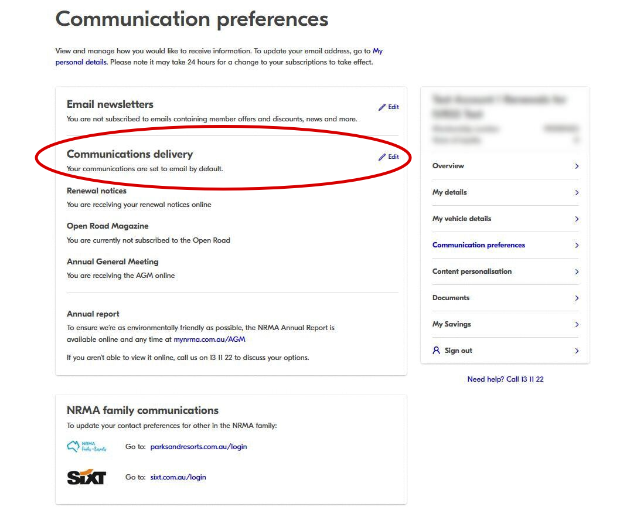Visit sixt.com.au/login link

click(178, 477)
